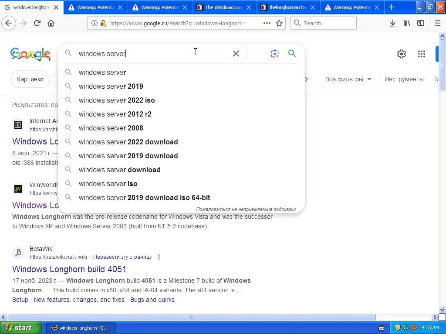Search by image with Google Lens

[x=274, y=53]
